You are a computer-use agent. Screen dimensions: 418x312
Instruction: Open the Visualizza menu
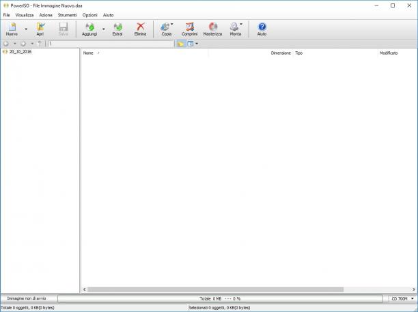[x=25, y=15]
